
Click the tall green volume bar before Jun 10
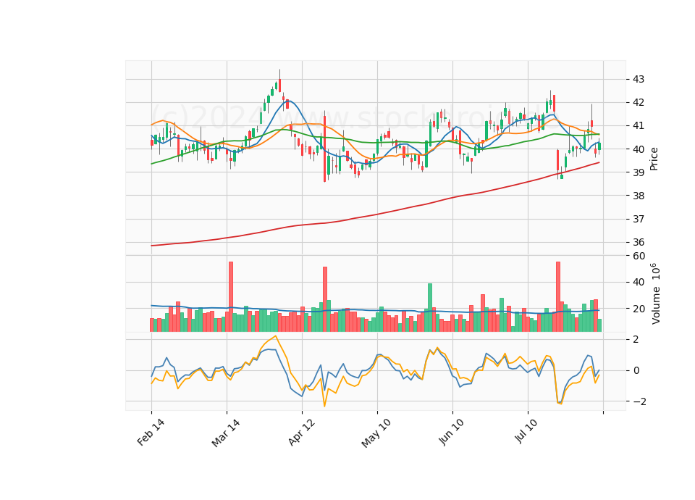pyautogui.click(x=430, y=307)
